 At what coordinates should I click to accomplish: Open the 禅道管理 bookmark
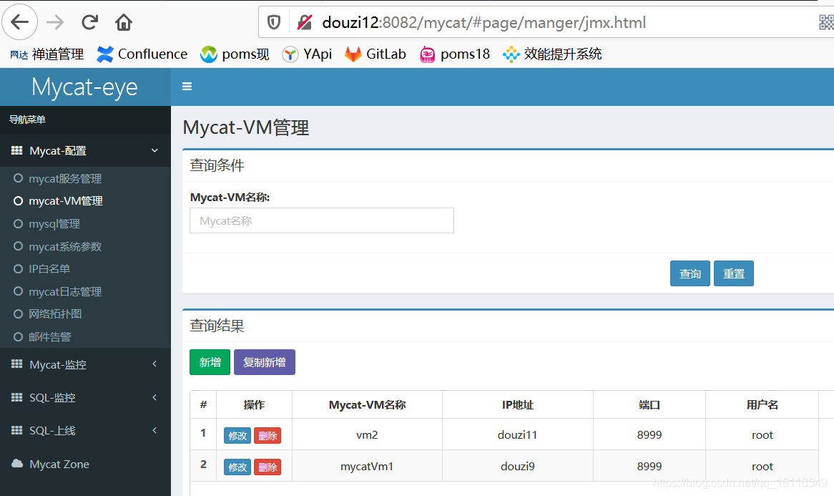tap(46, 54)
